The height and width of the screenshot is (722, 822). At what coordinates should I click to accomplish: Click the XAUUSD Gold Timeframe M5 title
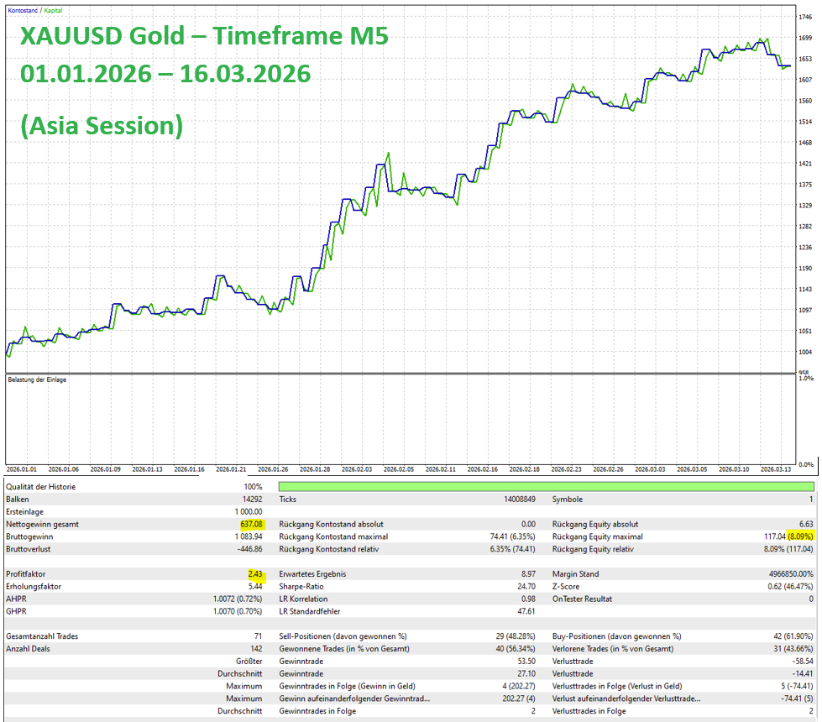coord(205,36)
